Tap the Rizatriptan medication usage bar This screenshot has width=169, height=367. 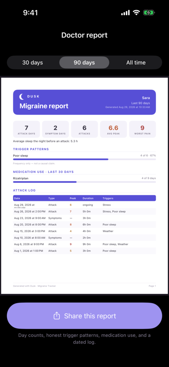tap(84, 182)
